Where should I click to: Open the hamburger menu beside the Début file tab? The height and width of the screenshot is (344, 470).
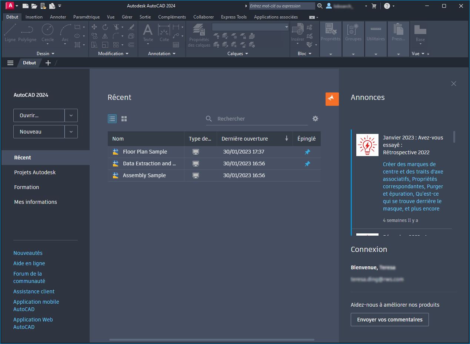coord(10,63)
